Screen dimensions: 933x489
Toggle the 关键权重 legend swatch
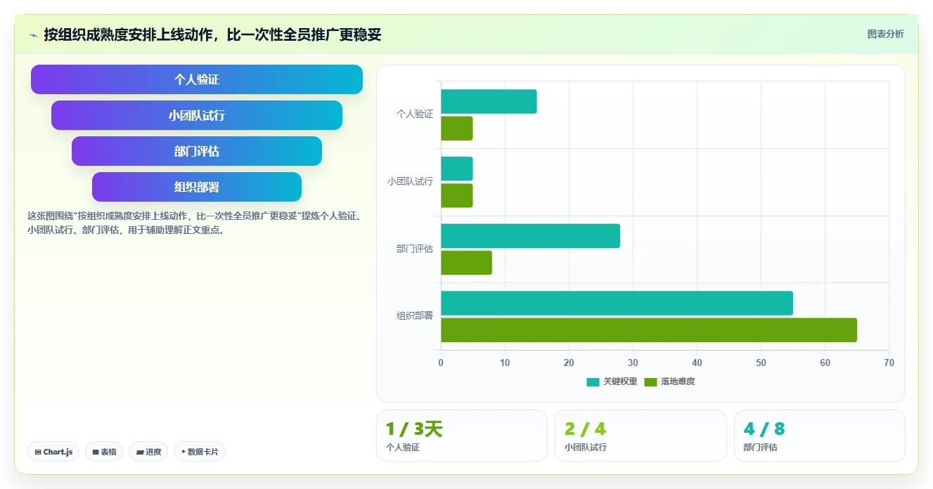[x=593, y=382]
